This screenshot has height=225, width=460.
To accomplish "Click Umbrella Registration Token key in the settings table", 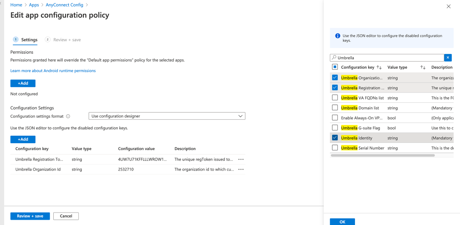I will [39, 159].
